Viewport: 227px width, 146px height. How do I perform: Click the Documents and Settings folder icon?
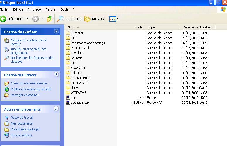point(68,43)
